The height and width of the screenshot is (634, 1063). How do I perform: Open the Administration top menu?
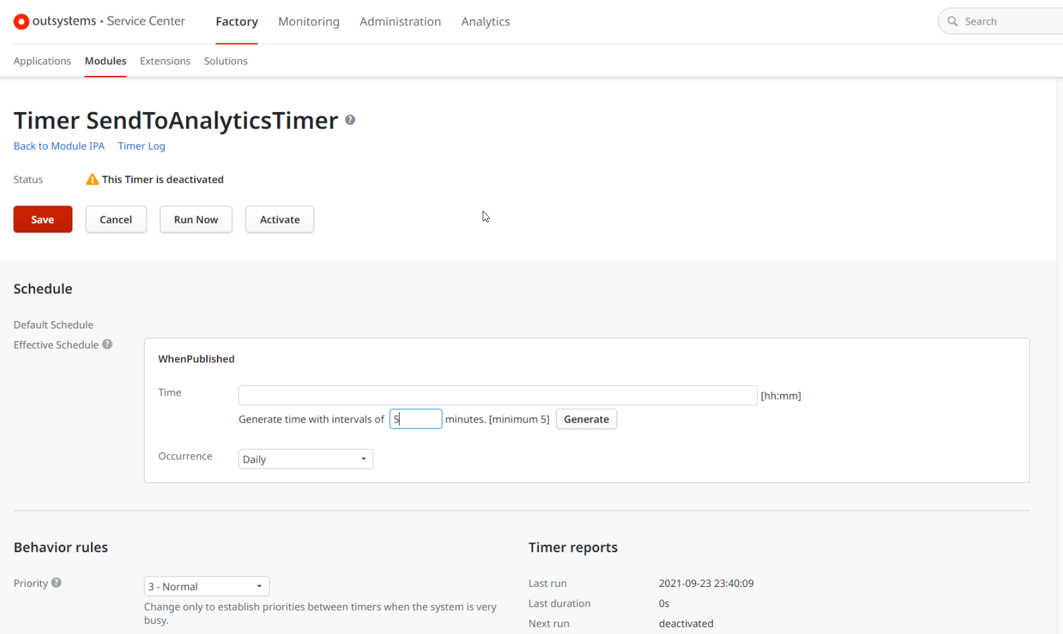[400, 22]
